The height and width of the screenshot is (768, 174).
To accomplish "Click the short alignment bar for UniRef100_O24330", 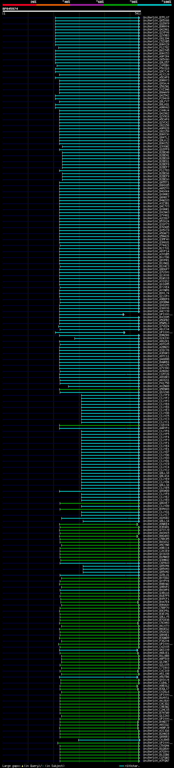I will click(x=107, y=338).
